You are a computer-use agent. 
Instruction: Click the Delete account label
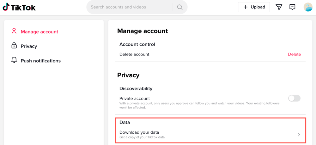coord(134,54)
